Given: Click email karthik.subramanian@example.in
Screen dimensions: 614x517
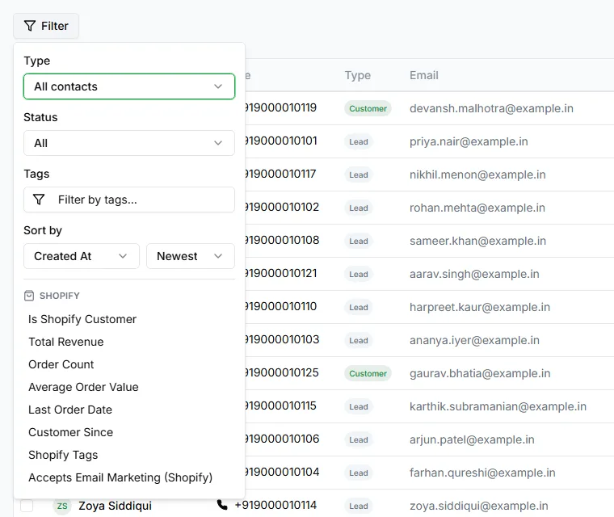Looking at the screenshot, I should pos(498,406).
